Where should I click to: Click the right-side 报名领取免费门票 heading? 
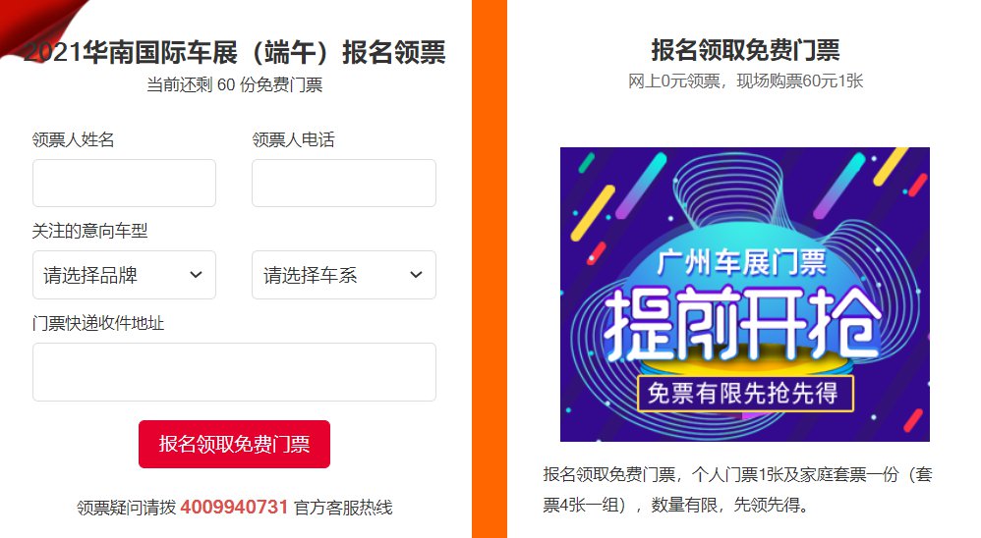click(745, 50)
